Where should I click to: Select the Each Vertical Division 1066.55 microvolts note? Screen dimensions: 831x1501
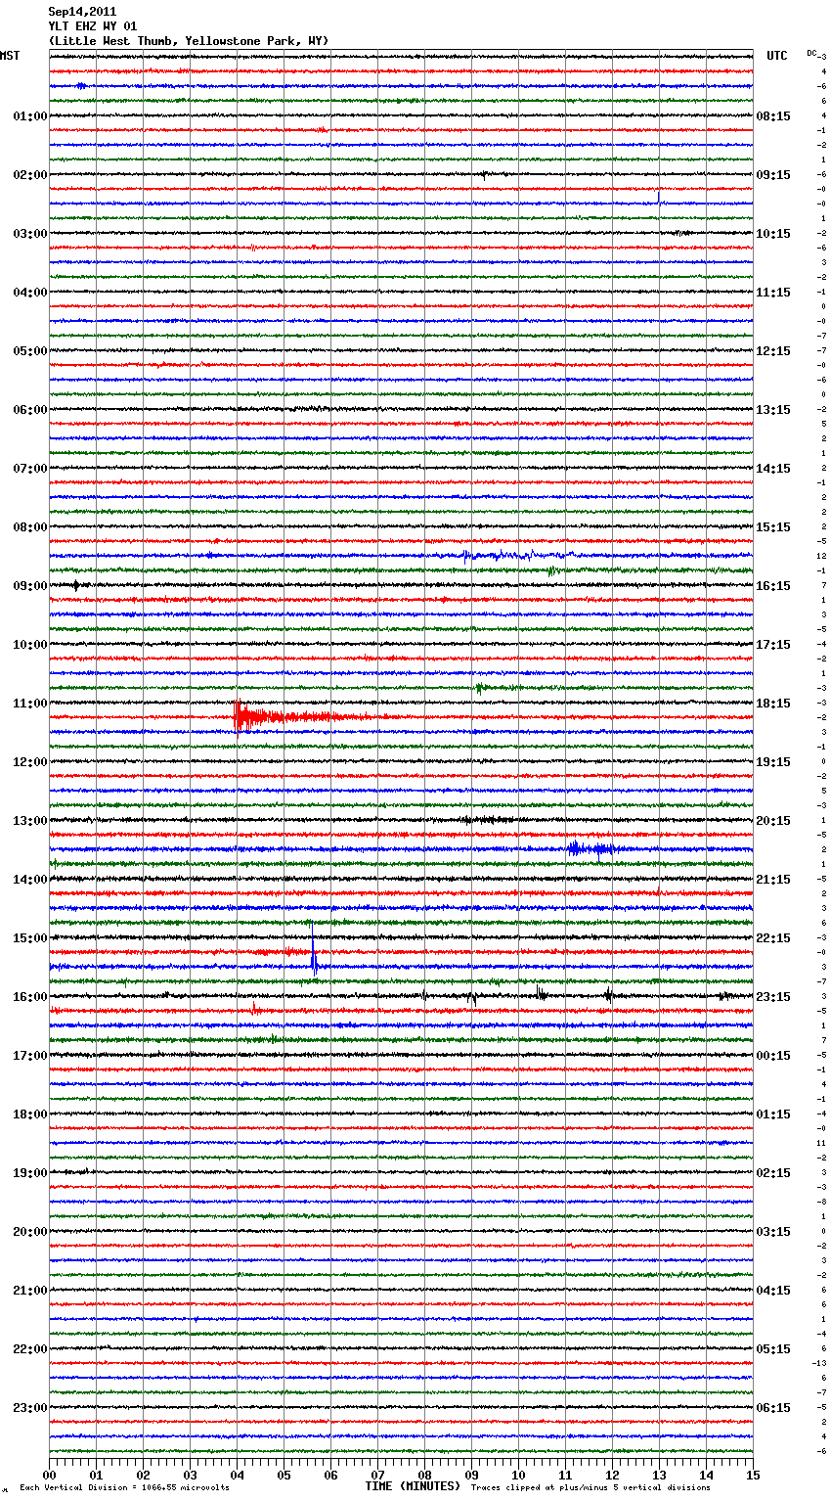(x=124, y=1487)
